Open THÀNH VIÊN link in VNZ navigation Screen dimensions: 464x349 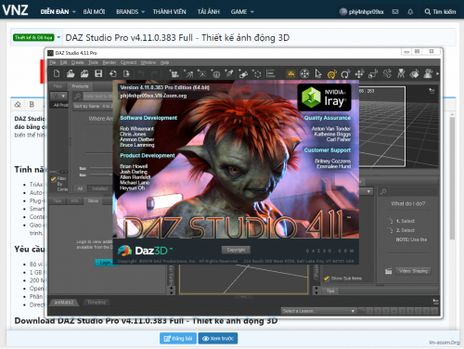pos(169,12)
